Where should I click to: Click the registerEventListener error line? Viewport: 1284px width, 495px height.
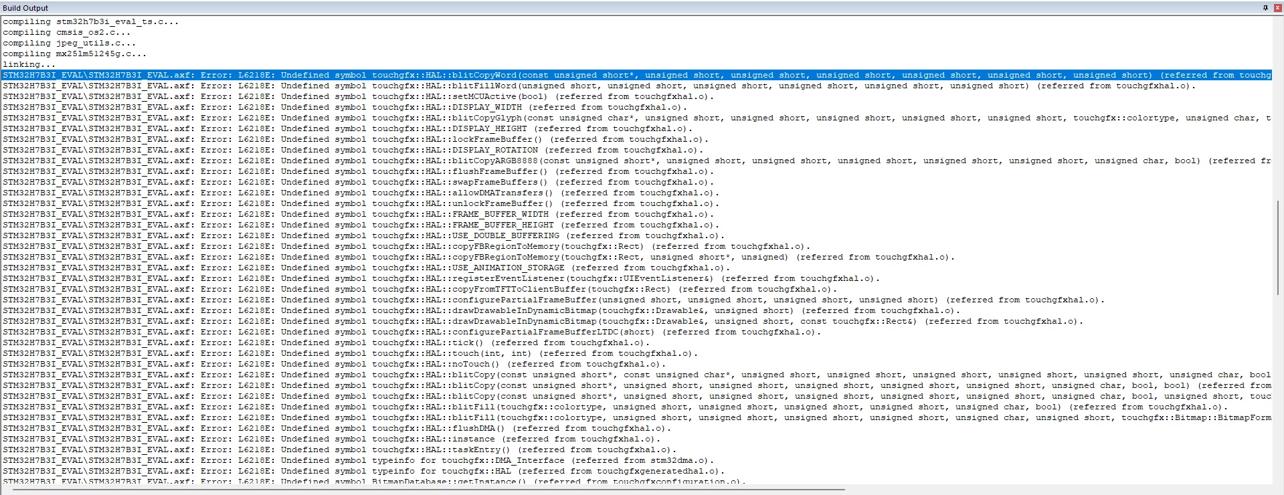442,278
